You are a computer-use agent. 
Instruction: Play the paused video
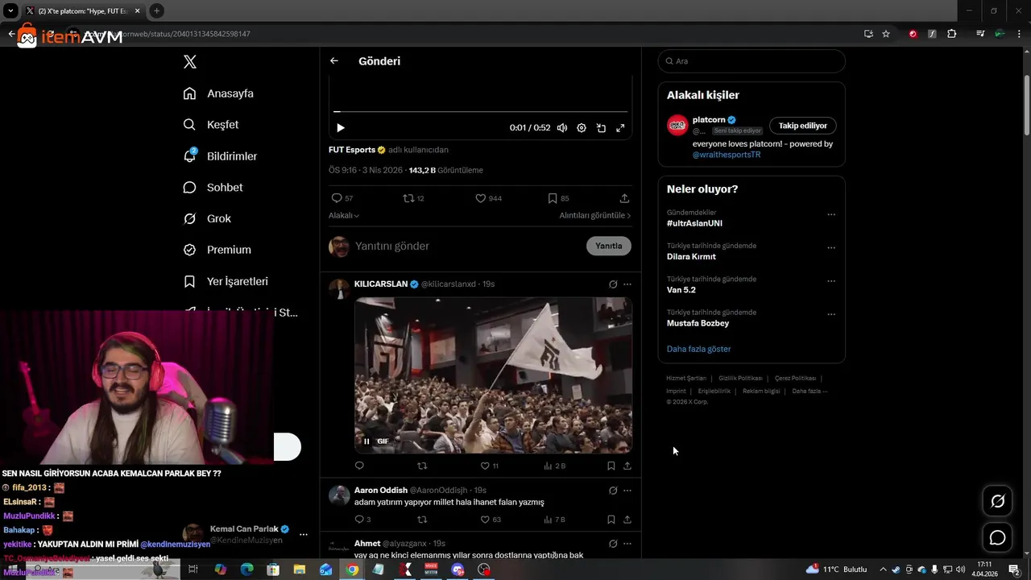click(x=340, y=128)
